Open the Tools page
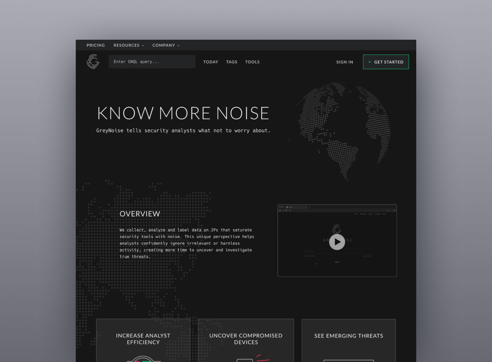Image resolution: width=492 pixels, height=362 pixels. click(252, 62)
